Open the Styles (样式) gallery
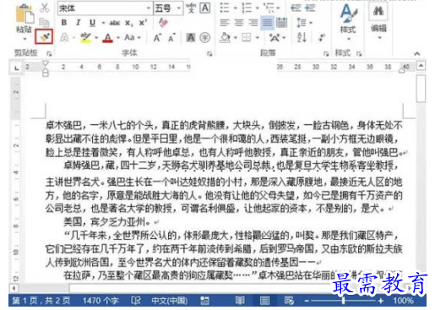Screen dimensions: 435x310 (348, 21)
